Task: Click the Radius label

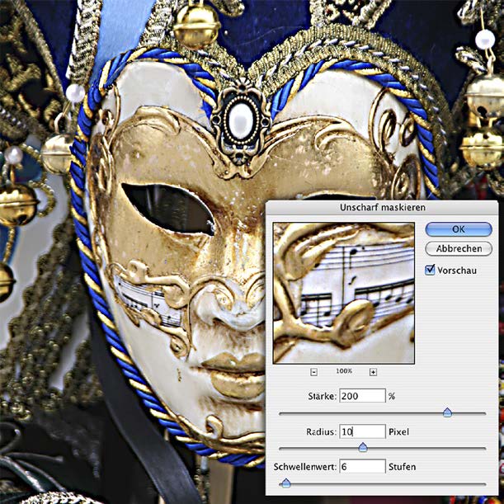Action: [x=321, y=431]
